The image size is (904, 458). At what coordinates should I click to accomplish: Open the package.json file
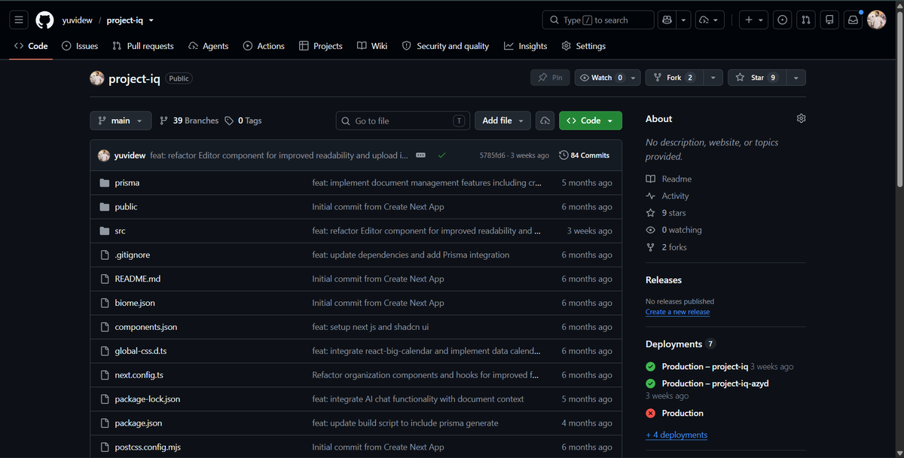138,423
